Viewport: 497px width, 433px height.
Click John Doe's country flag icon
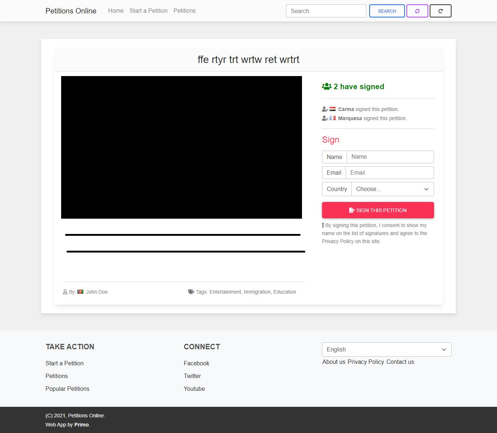tap(80, 291)
